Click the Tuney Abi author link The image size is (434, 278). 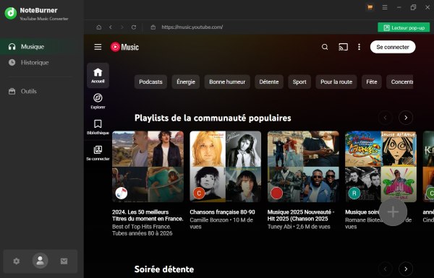[x=279, y=227]
